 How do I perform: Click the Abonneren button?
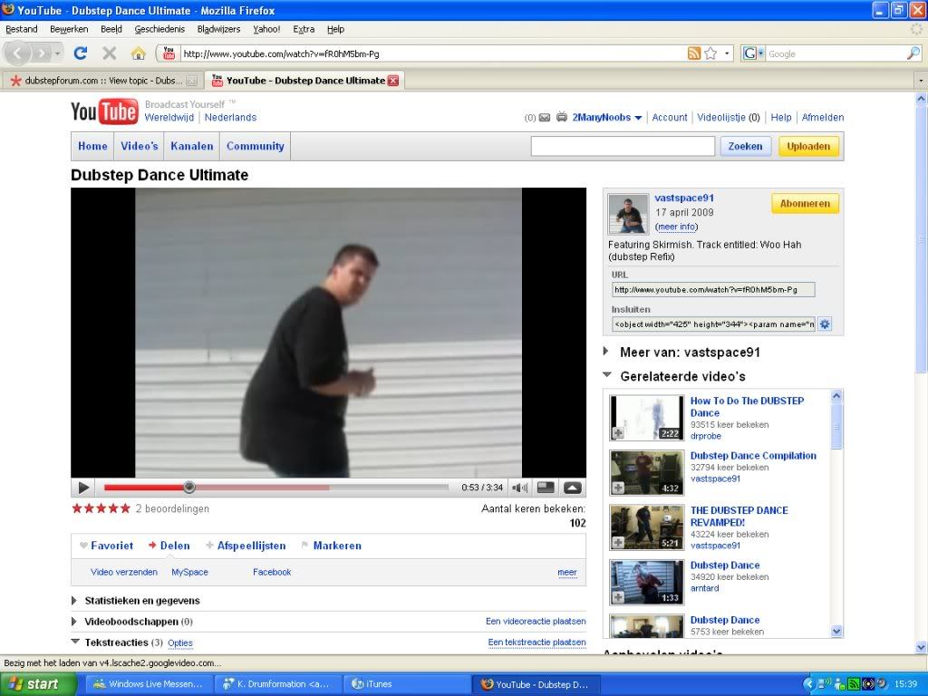[x=805, y=204]
